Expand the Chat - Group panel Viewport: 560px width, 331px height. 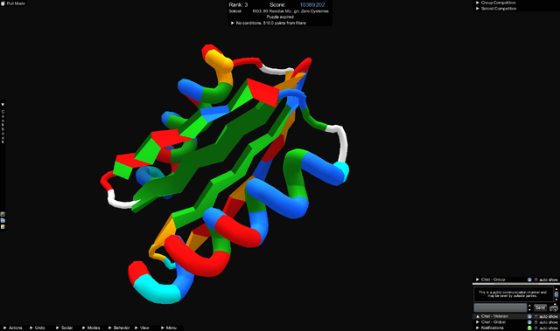[x=478, y=279]
